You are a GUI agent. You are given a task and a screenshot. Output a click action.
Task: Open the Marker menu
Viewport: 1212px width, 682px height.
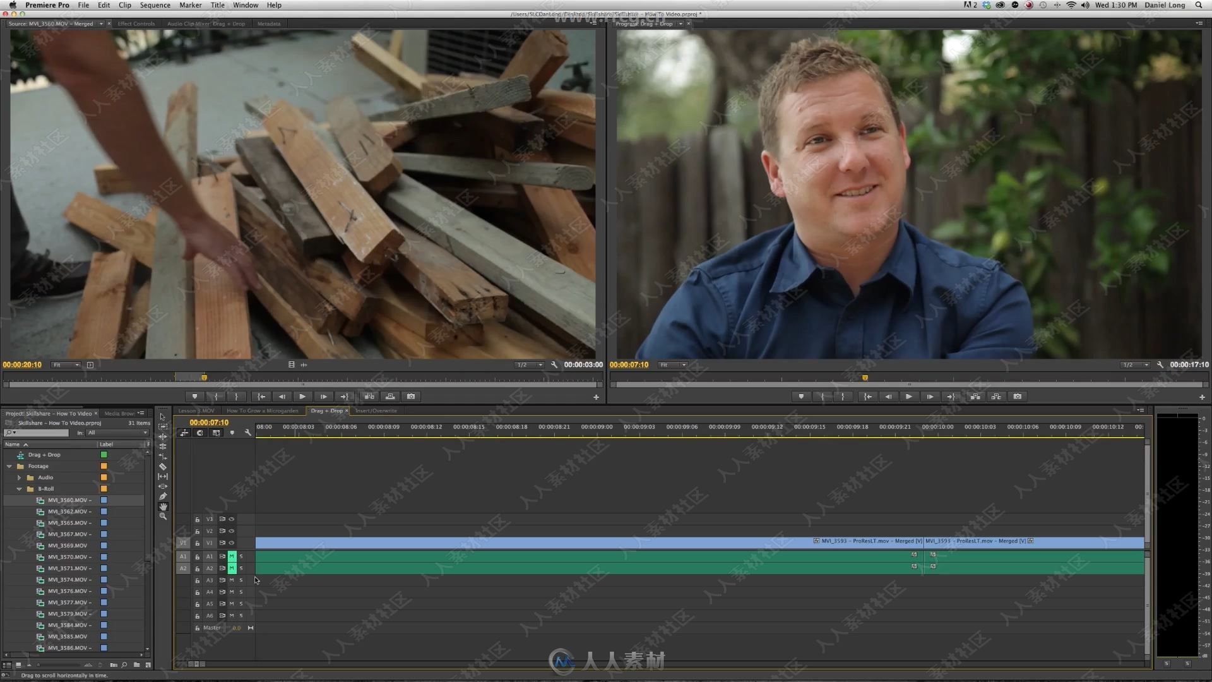190,5
